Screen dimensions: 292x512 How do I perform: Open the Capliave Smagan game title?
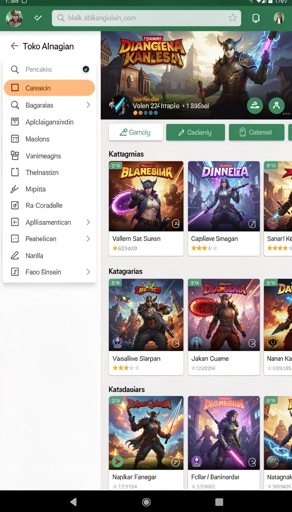click(214, 238)
